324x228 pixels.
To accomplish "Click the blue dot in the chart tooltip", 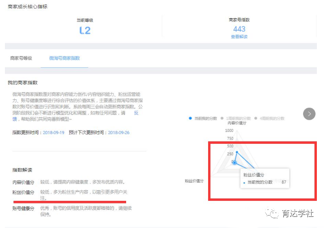I will [x=244, y=183].
